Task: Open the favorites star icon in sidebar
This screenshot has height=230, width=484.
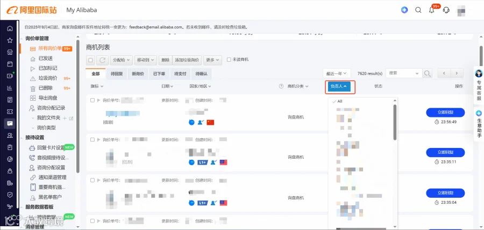Action: (10, 40)
